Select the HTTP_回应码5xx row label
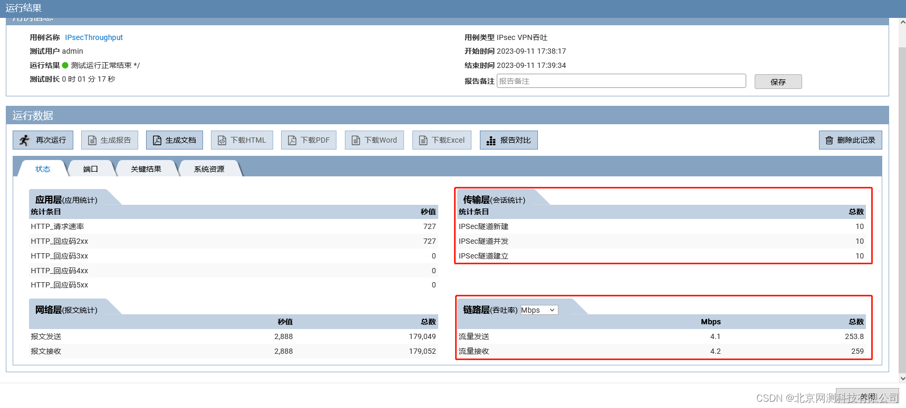The image size is (906, 408). point(60,285)
